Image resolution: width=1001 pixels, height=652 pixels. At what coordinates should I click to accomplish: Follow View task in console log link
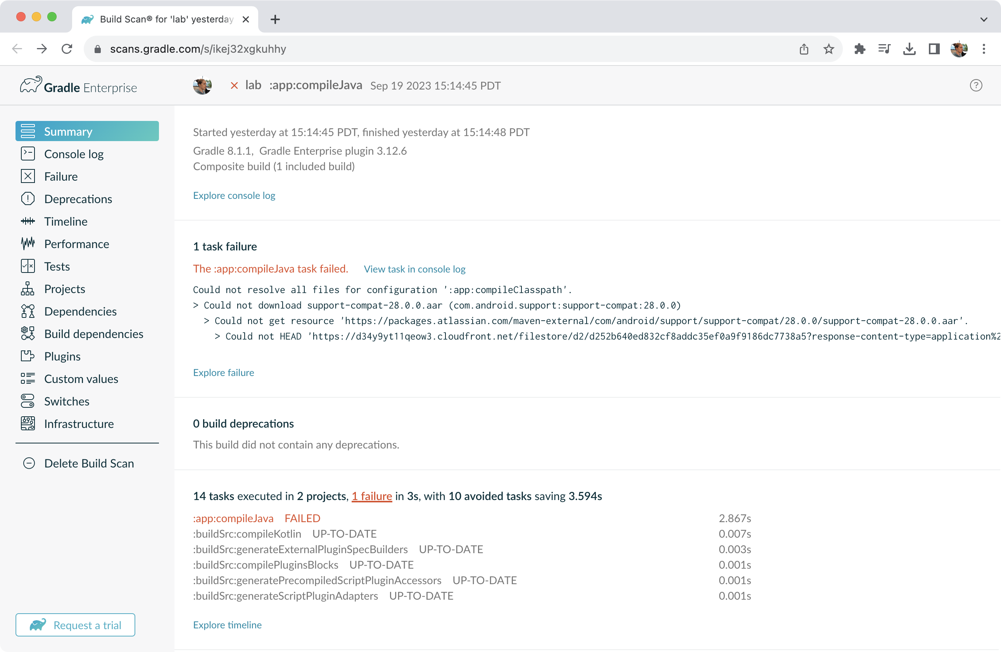[414, 269]
